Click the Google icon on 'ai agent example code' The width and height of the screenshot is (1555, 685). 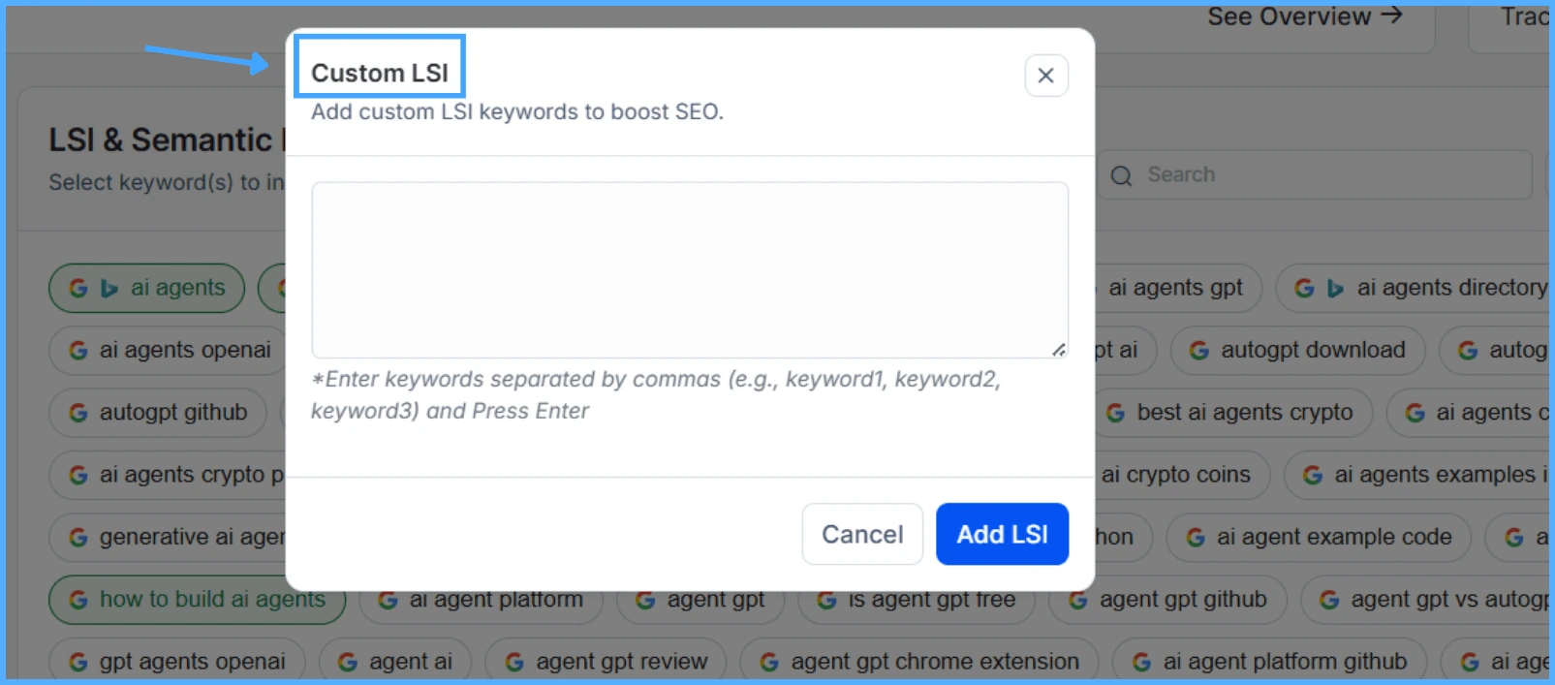coord(1196,538)
